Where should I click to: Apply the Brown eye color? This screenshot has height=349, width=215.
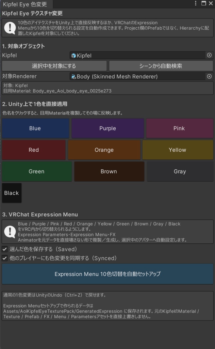coord(109,171)
